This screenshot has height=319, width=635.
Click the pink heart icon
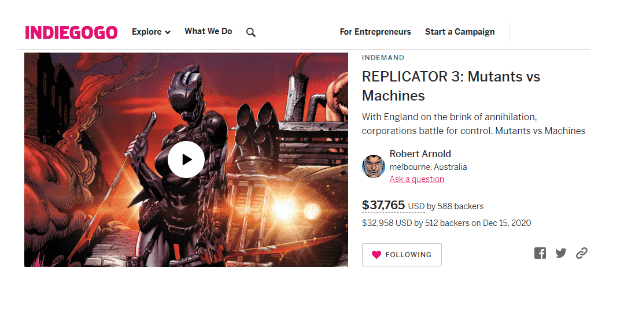(x=376, y=255)
